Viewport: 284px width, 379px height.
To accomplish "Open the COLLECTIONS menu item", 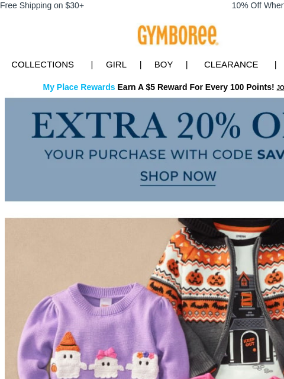I will (43, 65).
